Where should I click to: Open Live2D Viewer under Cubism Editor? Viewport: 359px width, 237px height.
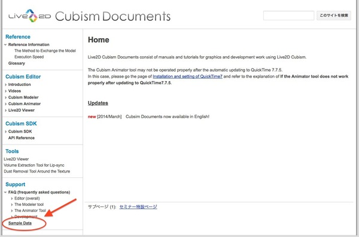[22, 110]
